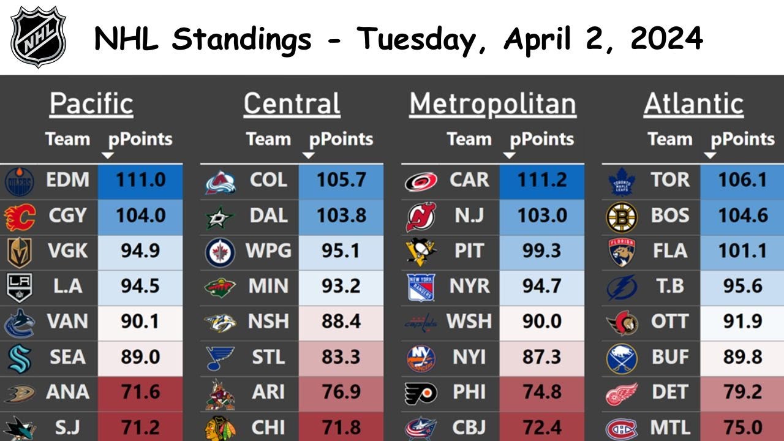Click the Central Team column header
The image size is (784, 441).
pos(268,139)
